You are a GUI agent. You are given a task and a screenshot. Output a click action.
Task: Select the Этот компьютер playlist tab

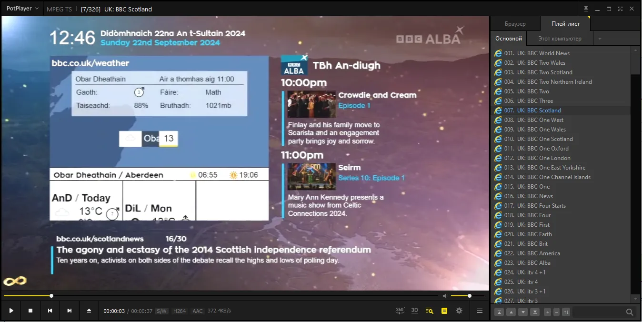point(560,39)
